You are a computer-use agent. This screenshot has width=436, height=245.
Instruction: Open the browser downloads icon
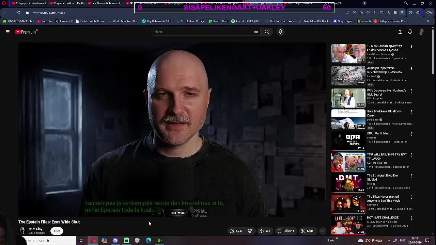[388, 13]
